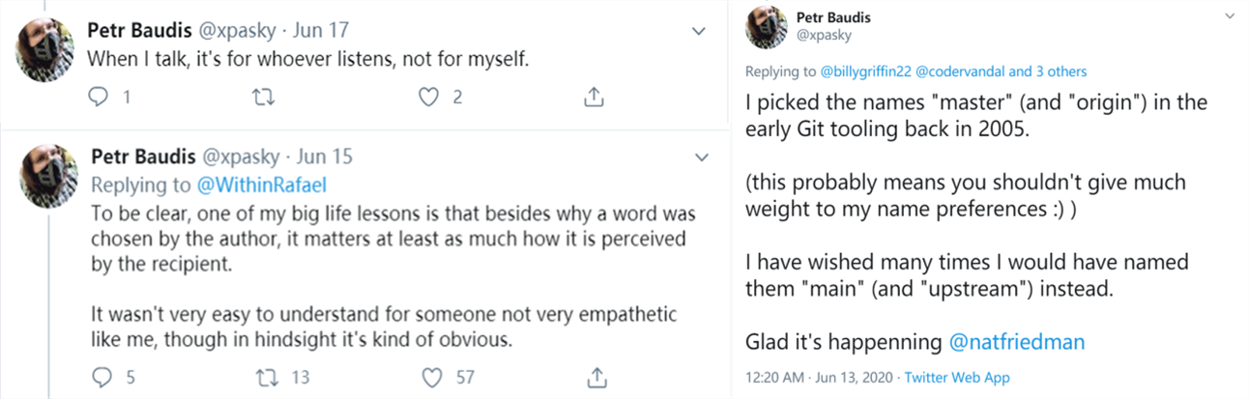Viewport: 1249px width, 399px height.
Task: Open the @codervandal reply mention
Action: 959,71
